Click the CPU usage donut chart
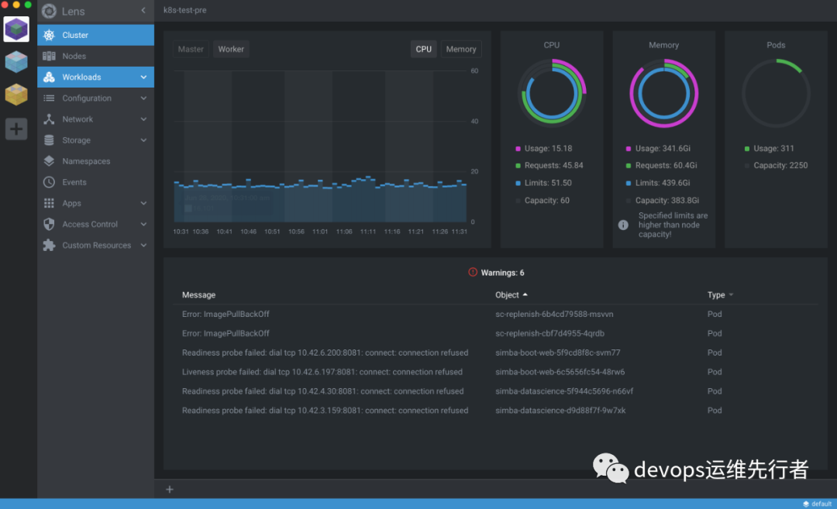 [552, 94]
